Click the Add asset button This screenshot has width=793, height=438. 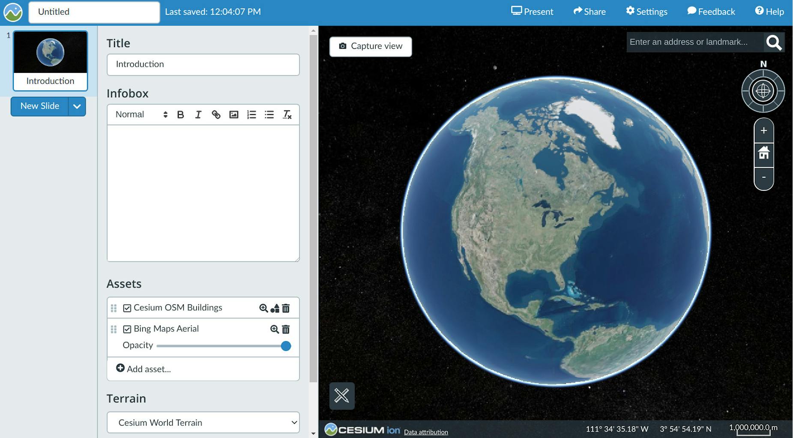[144, 369]
